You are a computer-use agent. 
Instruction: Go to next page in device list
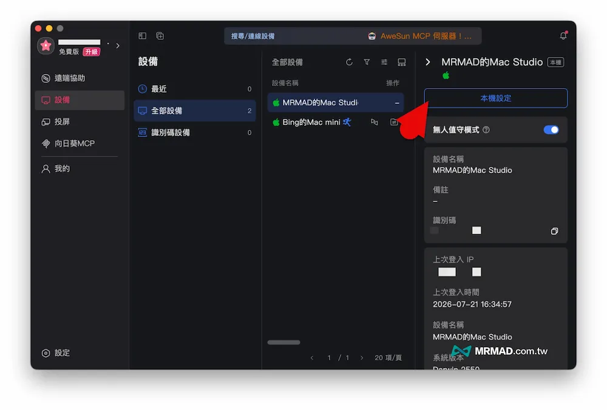tap(362, 358)
